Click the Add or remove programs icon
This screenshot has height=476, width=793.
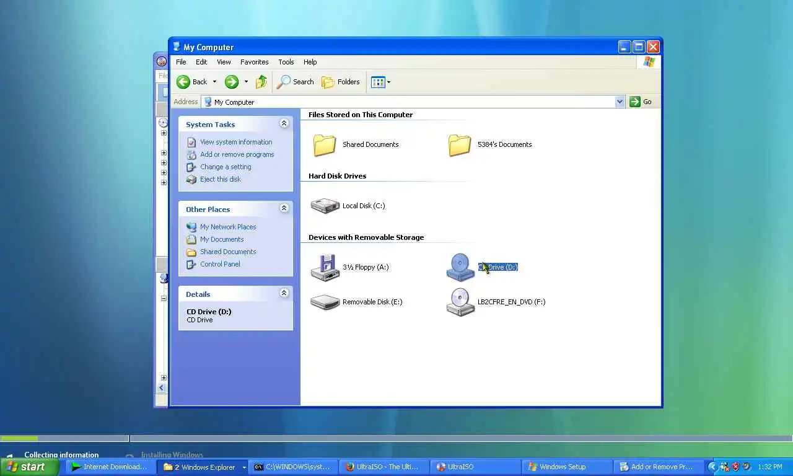(x=191, y=154)
